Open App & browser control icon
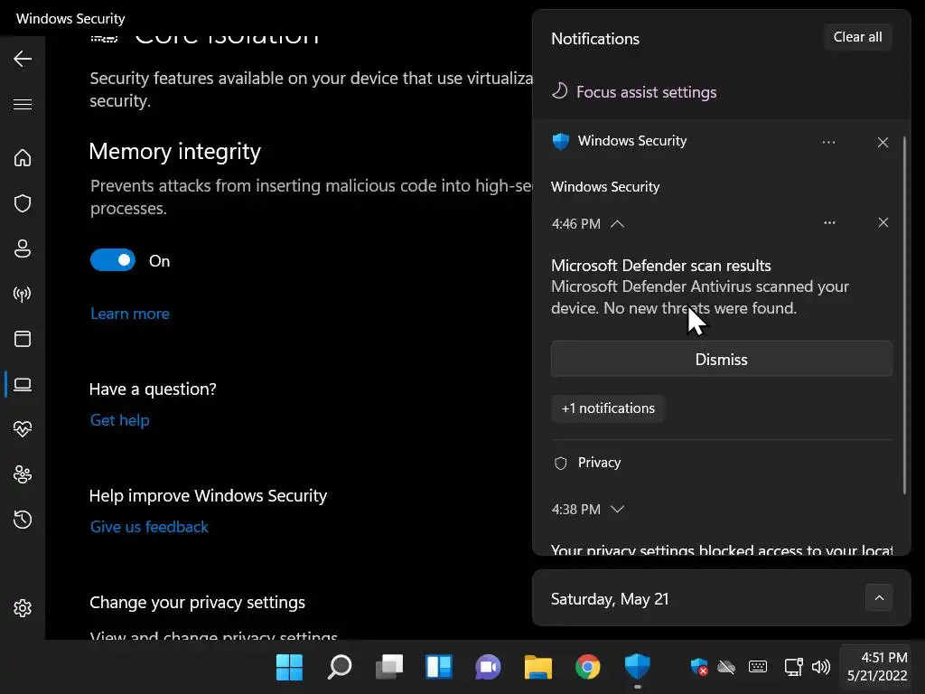This screenshot has width=925, height=694. click(23, 339)
